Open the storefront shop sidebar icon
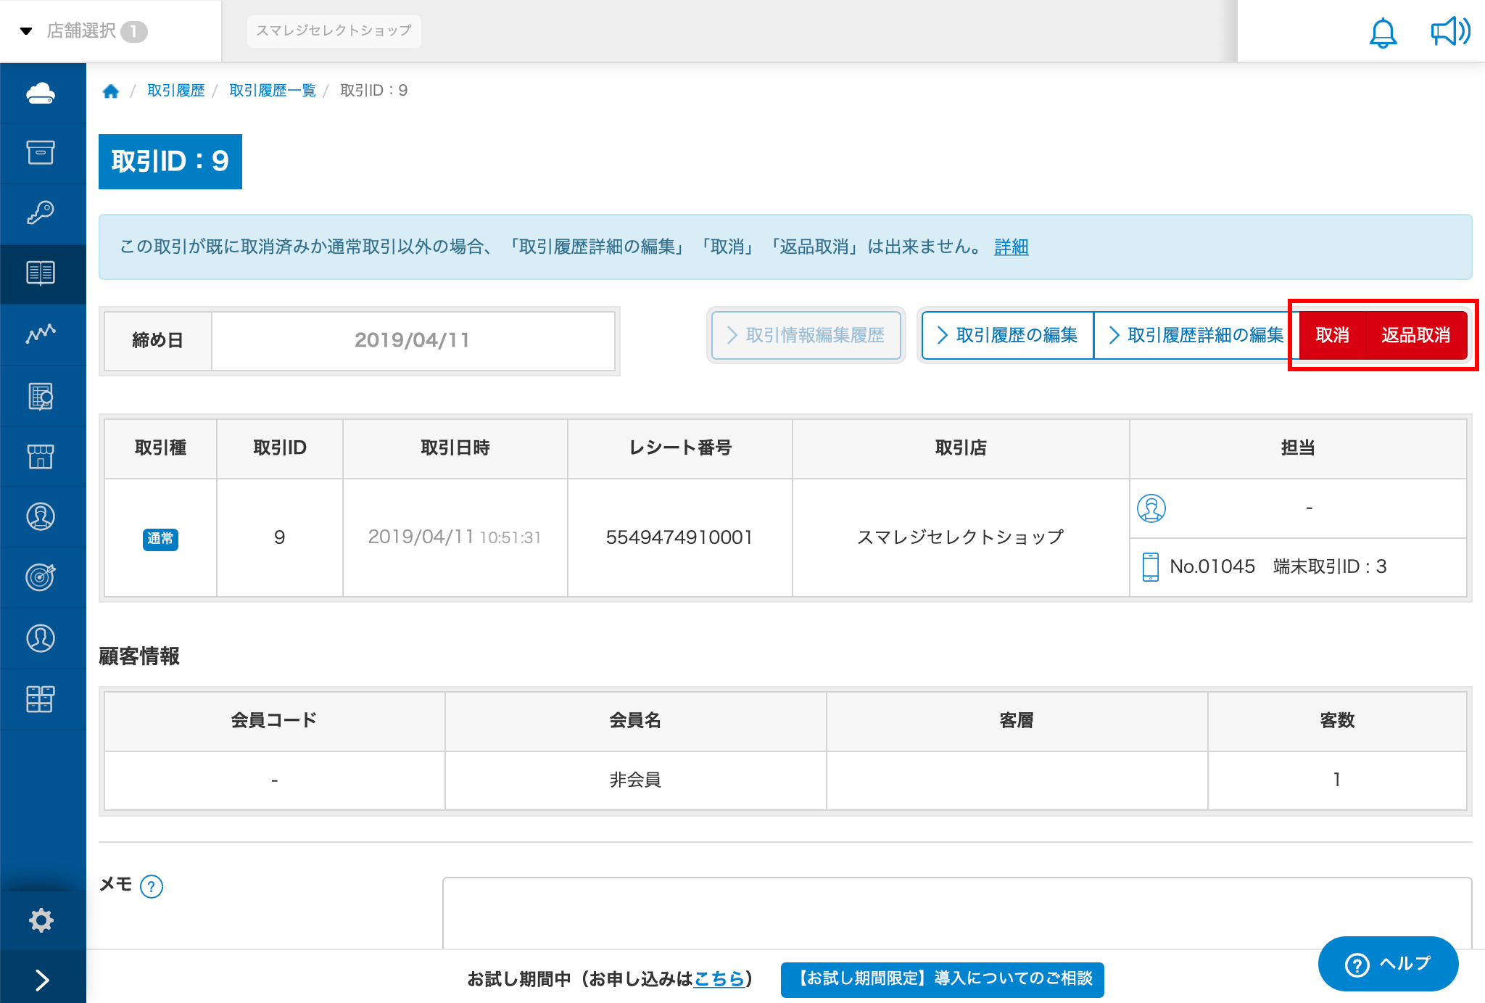 pyautogui.click(x=41, y=456)
